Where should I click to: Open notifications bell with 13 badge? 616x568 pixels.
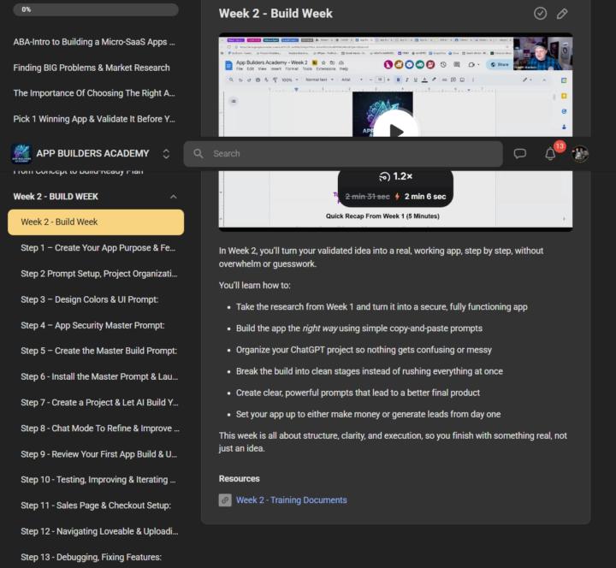(x=550, y=154)
